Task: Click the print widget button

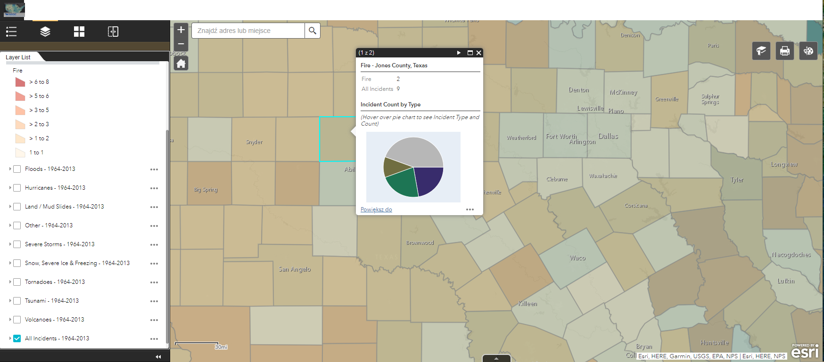Action: [x=785, y=51]
